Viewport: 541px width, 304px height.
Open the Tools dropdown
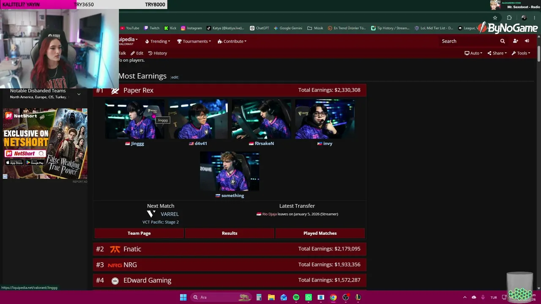coord(521,53)
